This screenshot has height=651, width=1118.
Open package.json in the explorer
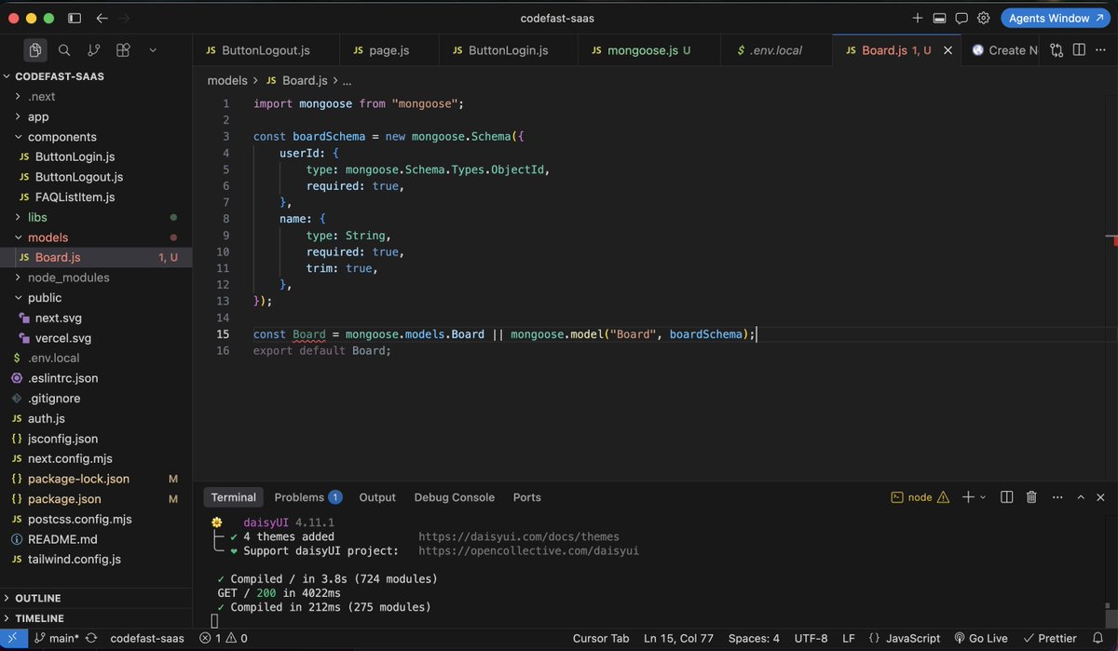coord(96,499)
